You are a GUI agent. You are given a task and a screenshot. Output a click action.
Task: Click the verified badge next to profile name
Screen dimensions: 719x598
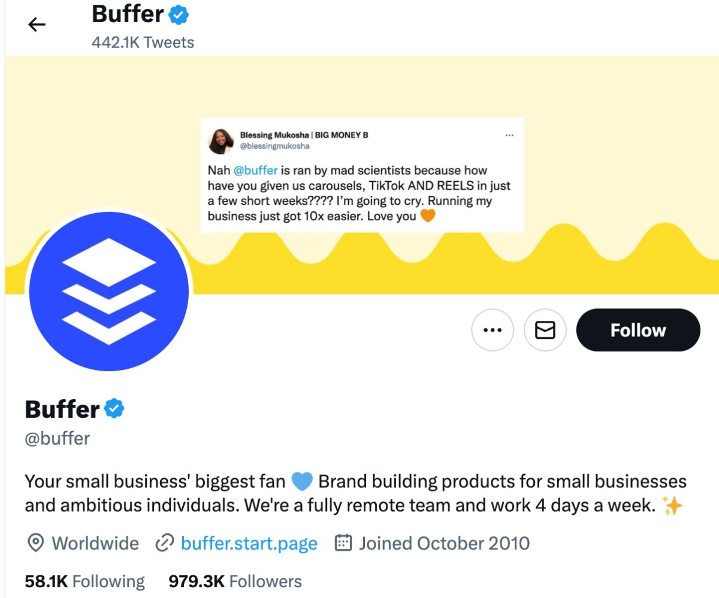click(114, 409)
